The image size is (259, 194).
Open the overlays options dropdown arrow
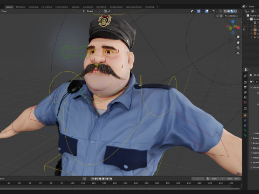pyautogui.click(x=210, y=11)
